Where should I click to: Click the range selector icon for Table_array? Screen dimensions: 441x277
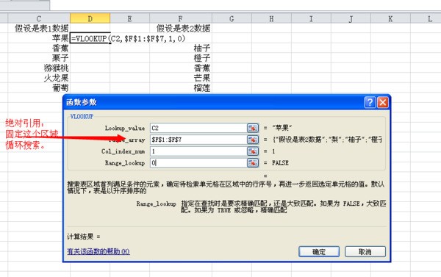[x=253, y=140]
